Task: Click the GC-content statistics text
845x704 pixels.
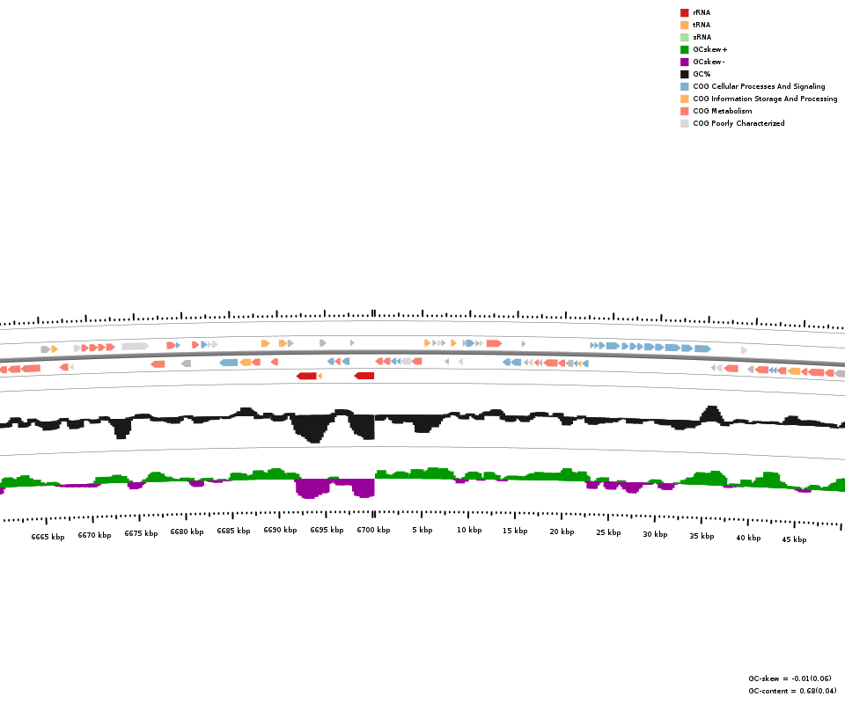Action: click(792, 691)
